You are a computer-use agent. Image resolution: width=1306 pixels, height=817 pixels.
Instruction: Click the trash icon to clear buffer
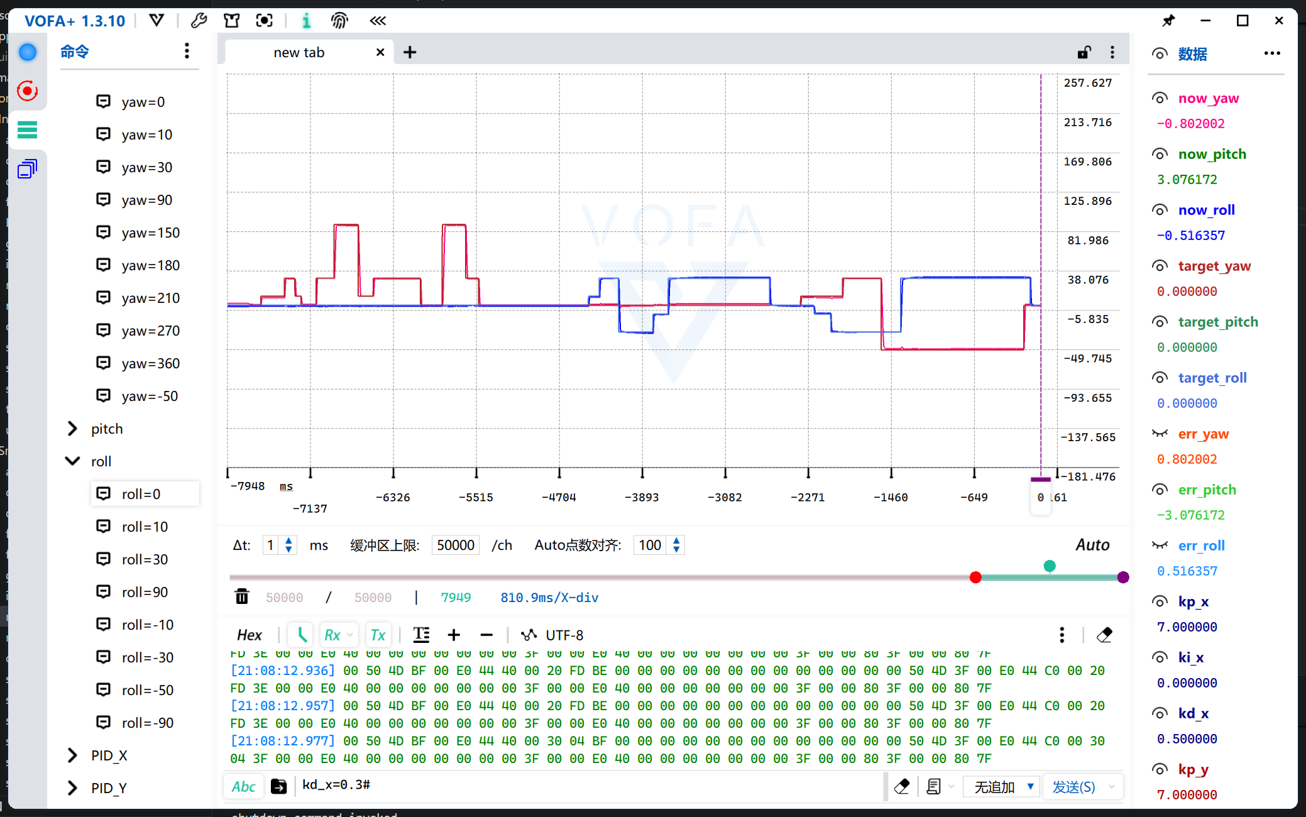(242, 596)
